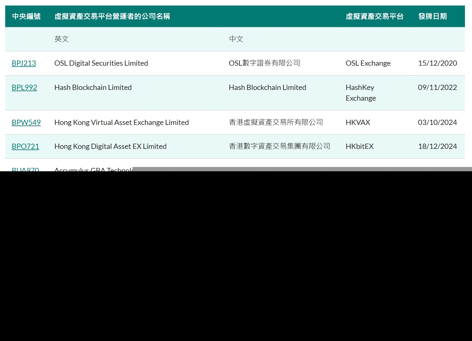Select Hong Kong Digital Asset EX Limited
Screen dimensions: 472x341
[110, 146]
